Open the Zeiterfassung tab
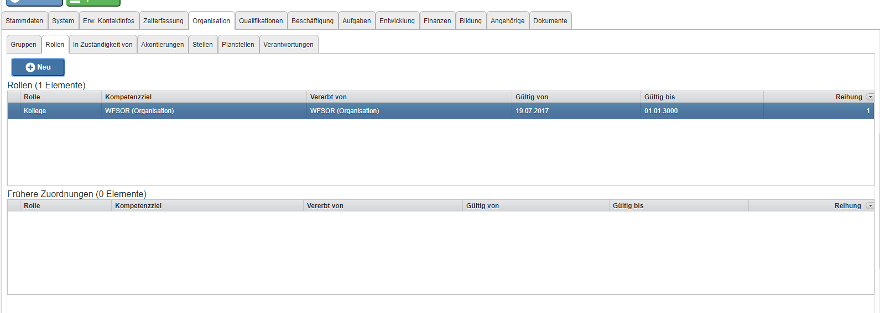Image resolution: width=880 pixels, height=313 pixels. click(x=163, y=21)
